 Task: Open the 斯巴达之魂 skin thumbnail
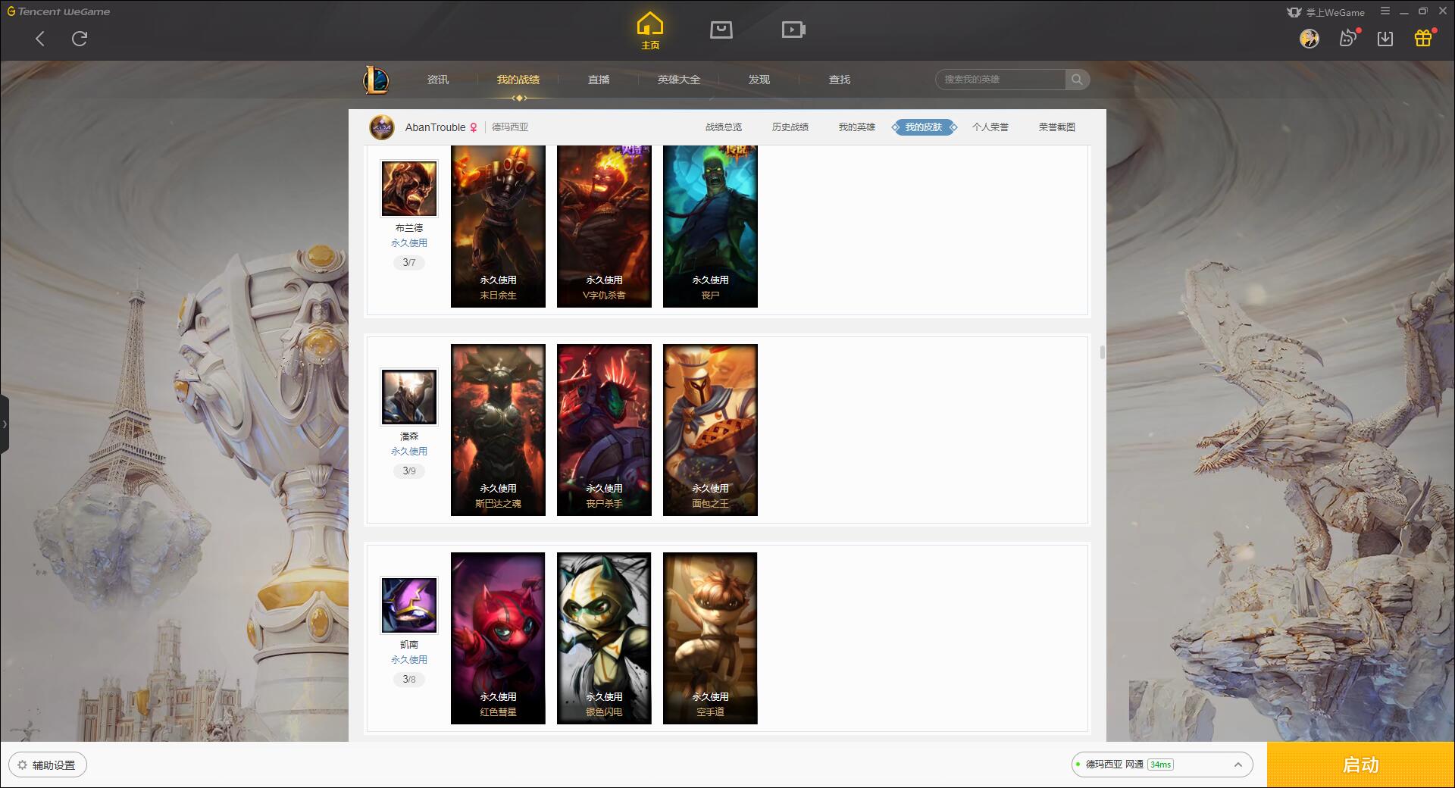[498, 430]
